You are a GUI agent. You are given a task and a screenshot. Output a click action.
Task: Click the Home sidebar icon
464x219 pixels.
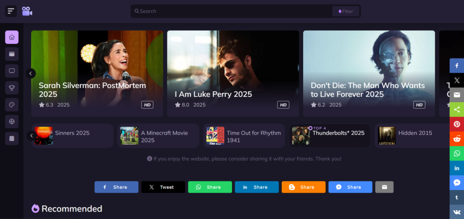pyautogui.click(x=12, y=37)
